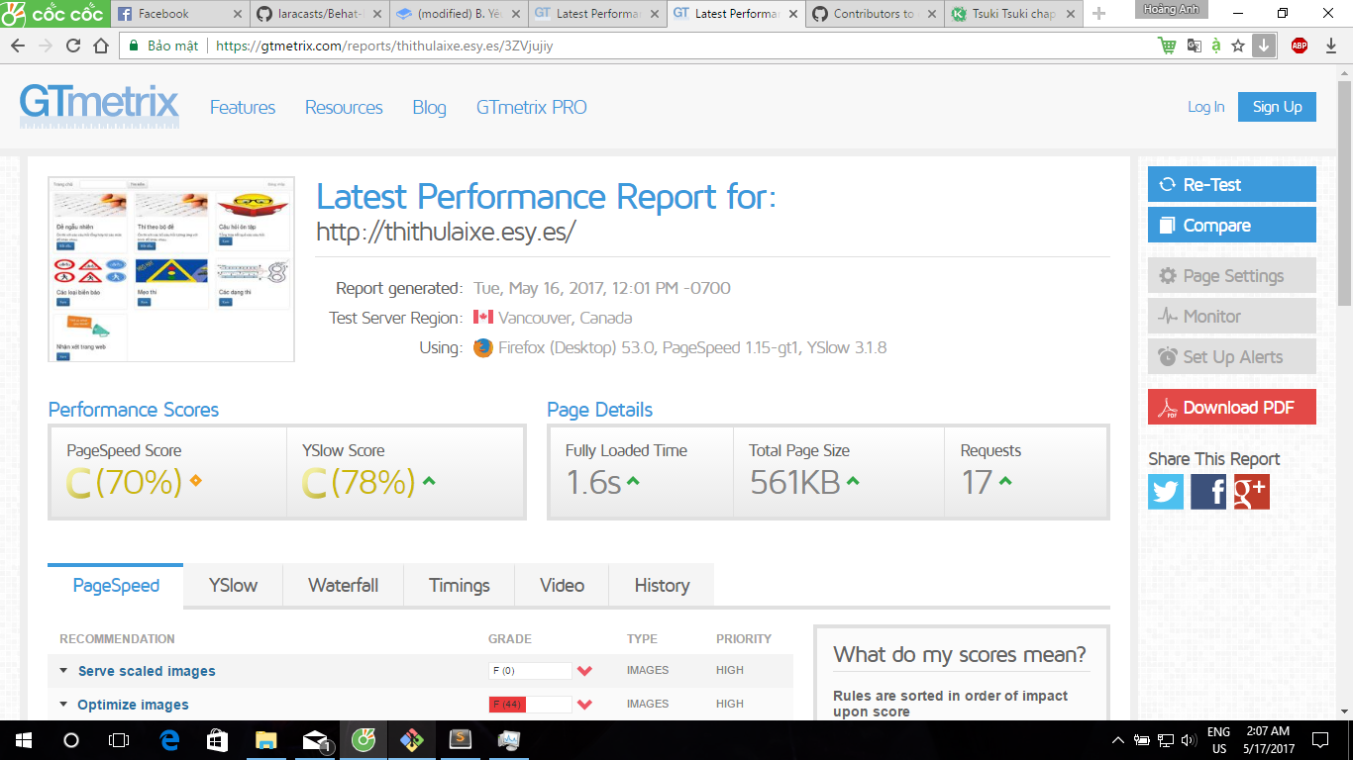Open Microsoft Edge from taskbar
1353x760 pixels.
170,739
